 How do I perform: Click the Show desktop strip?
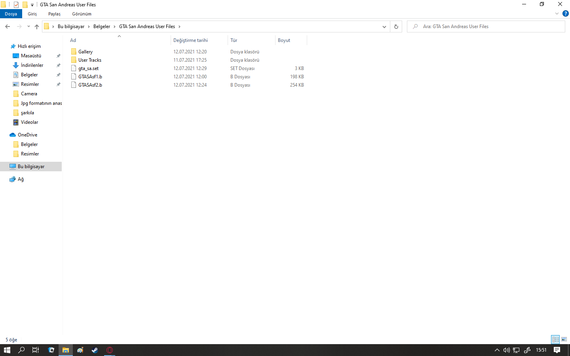(569, 350)
